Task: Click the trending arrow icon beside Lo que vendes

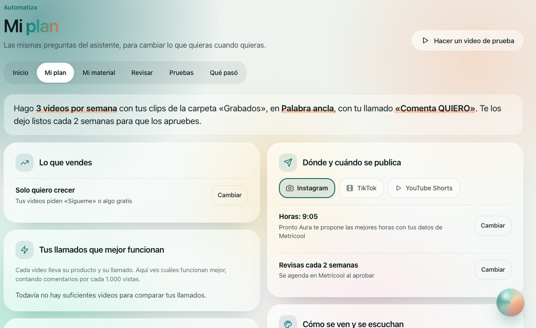Action: click(x=24, y=163)
